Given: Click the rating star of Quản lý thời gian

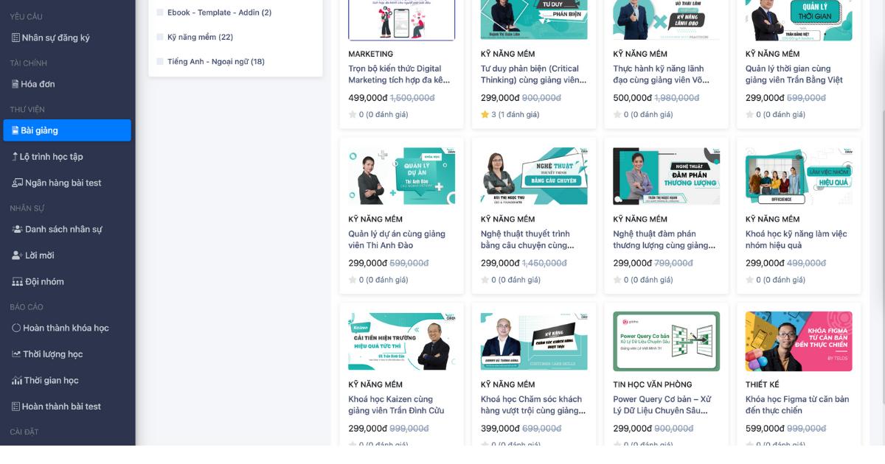Looking at the screenshot, I should (749, 114).
